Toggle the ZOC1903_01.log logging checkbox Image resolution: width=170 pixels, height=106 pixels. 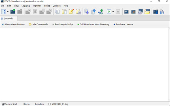[49, 104]
